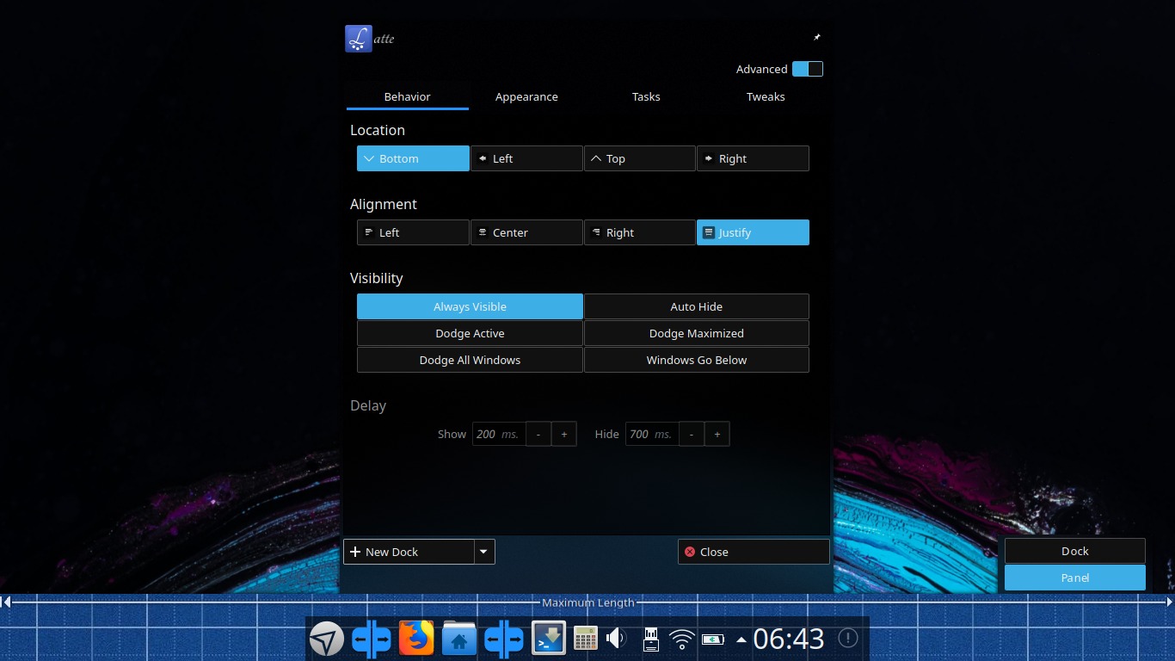The width and height of the screenshot is (1175, 661).
Task: Launch the terminal icon in dock
Action: [549, 639]
